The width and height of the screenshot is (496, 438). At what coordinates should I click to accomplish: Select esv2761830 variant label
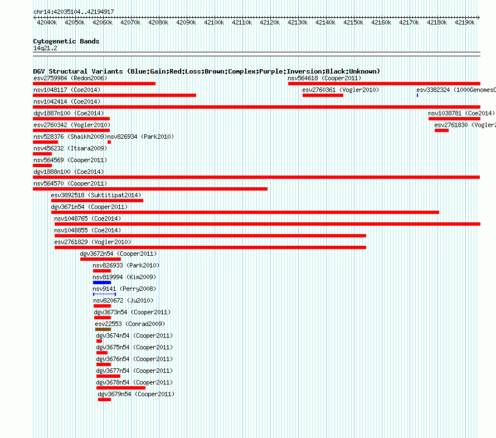click(465, 125)
